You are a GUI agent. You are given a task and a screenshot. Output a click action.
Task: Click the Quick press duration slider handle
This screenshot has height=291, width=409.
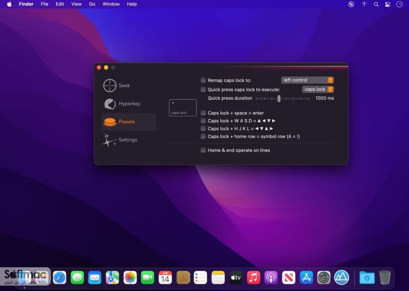coord(279,99)
